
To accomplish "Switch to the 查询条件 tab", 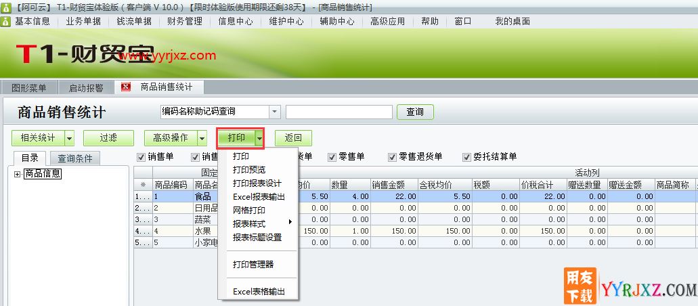I will (x=74, y=158).
